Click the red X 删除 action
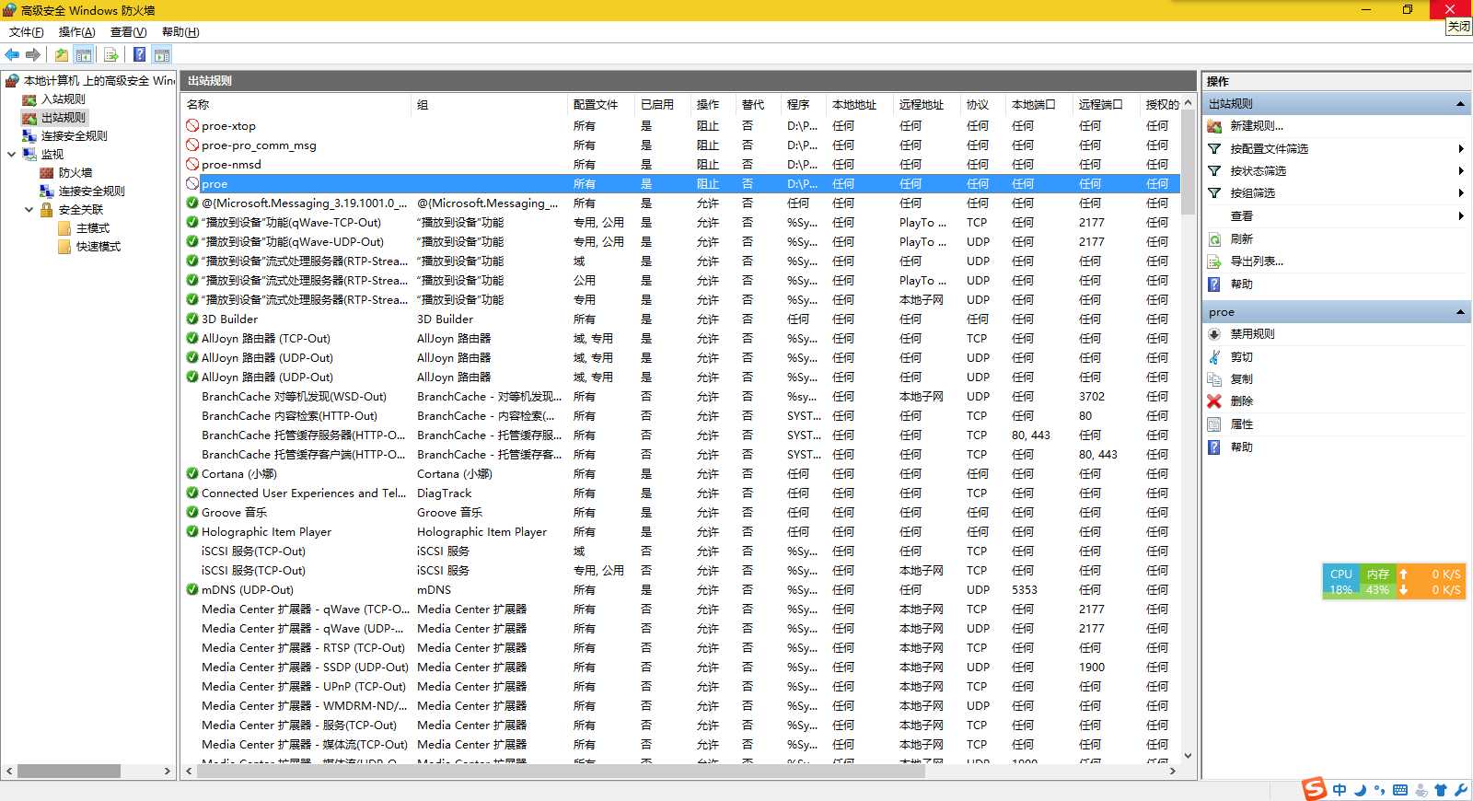The height and width of the screenshot is (801, 1473). coord(1241,401)
